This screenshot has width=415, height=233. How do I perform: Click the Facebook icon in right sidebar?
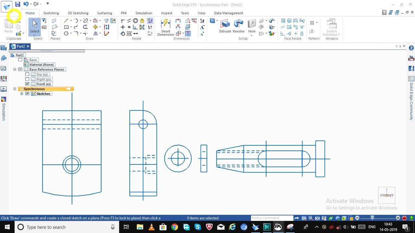pos(411,69)
